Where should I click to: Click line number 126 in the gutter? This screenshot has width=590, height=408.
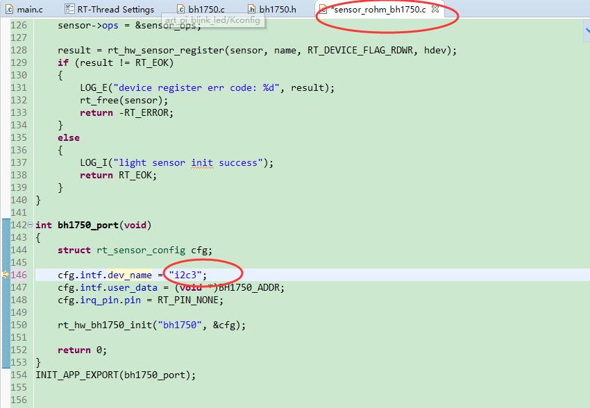[19, 25]
